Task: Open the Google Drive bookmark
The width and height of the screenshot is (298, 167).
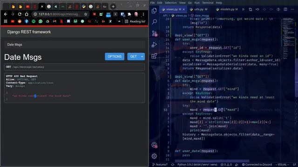Action: pos(47,21)
